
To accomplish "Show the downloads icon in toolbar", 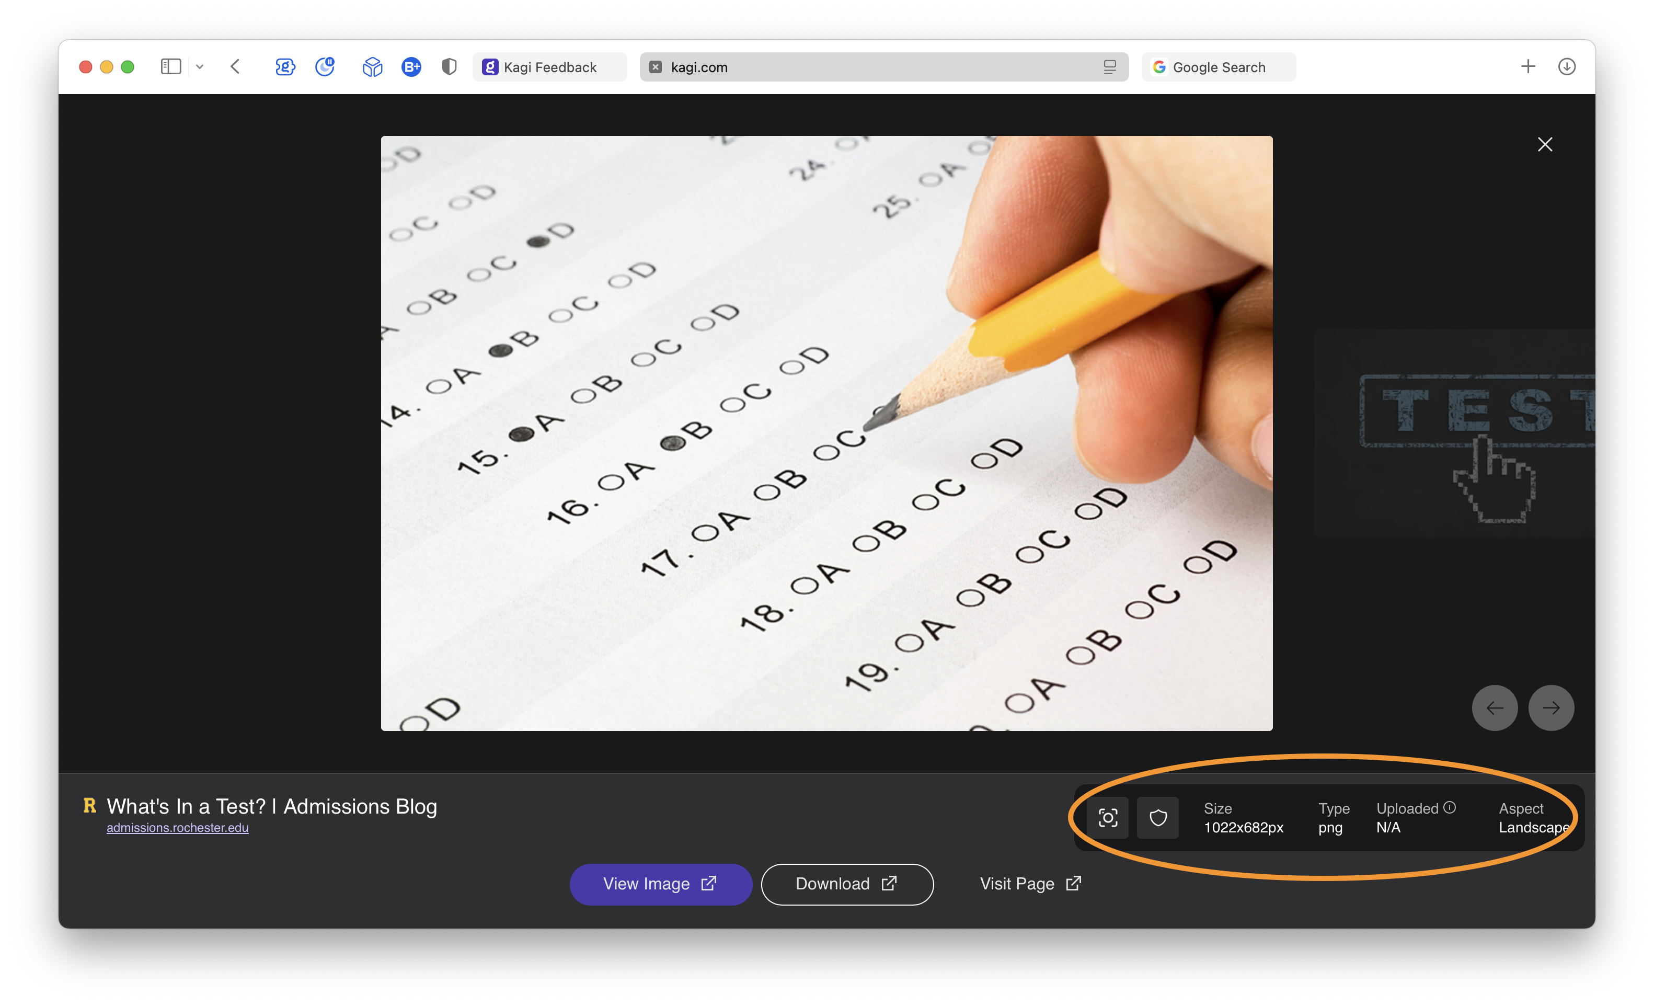I will click(x=1567, y=66).
